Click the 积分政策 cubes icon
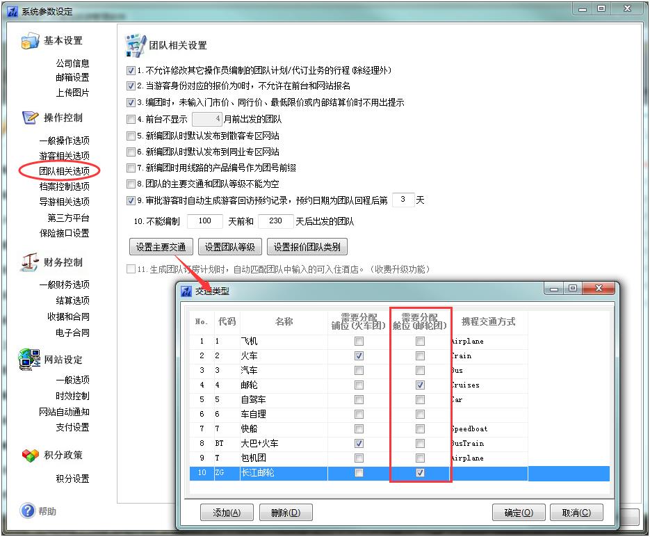This screenshot has height=537, width=650. 30,455
